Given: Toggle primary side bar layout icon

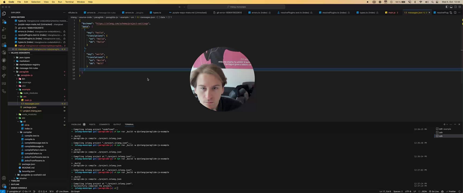Looking at the screenshot, I should tap(447, 7).
